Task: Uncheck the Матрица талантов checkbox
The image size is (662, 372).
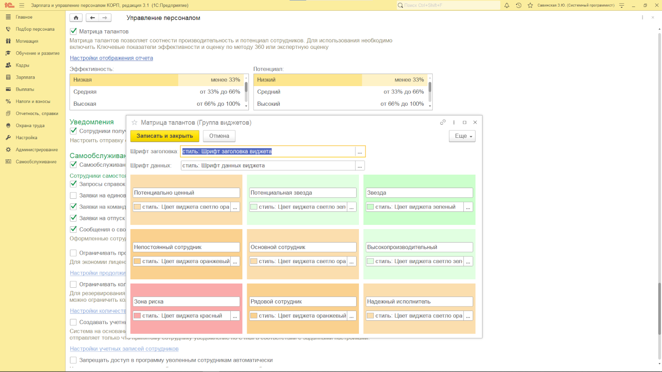Action: (x=73, y=32)
